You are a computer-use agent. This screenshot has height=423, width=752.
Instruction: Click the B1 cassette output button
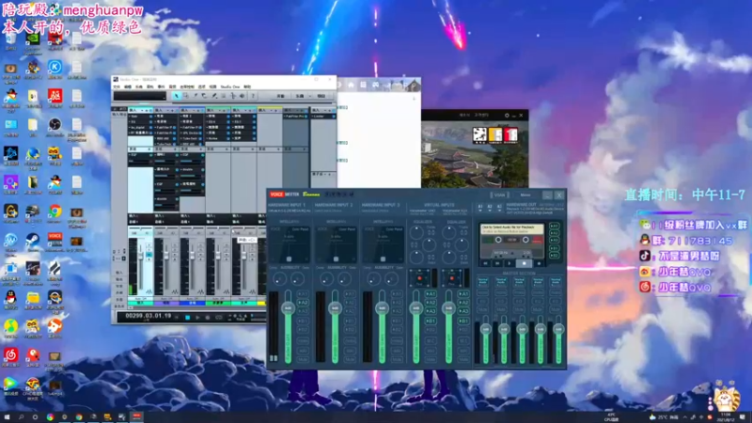click(555, 248)
